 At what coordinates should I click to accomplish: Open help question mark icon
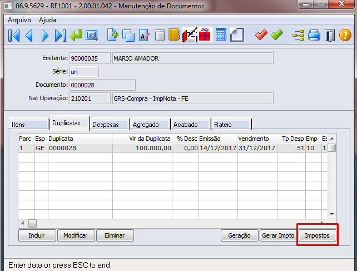(345, 35)
